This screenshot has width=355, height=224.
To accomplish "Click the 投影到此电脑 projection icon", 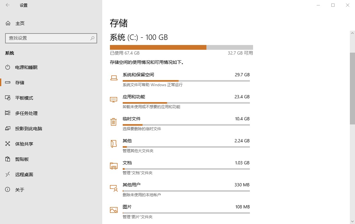I will coord(7,129).
